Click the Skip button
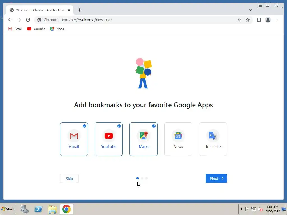The image size is (287, 215). click(70, 178)
